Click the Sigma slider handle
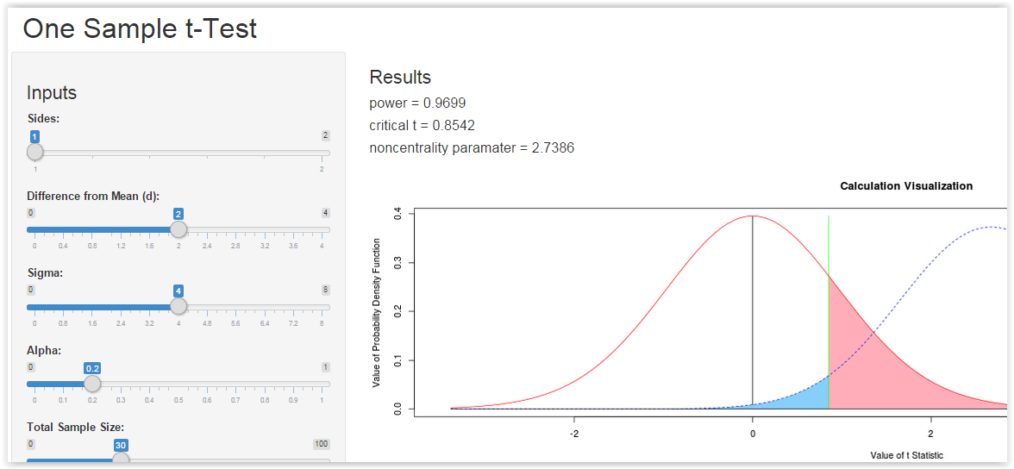Viewport: 1014px width, 469px height. (178, 306)
